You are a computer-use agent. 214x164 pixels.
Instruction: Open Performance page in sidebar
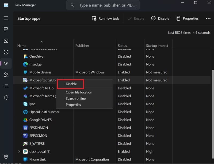[x=6, y=41]
